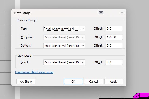Click the Bottom Offset input field
The width and height of the screenshot is (149, 99).
tap(114, 45)
